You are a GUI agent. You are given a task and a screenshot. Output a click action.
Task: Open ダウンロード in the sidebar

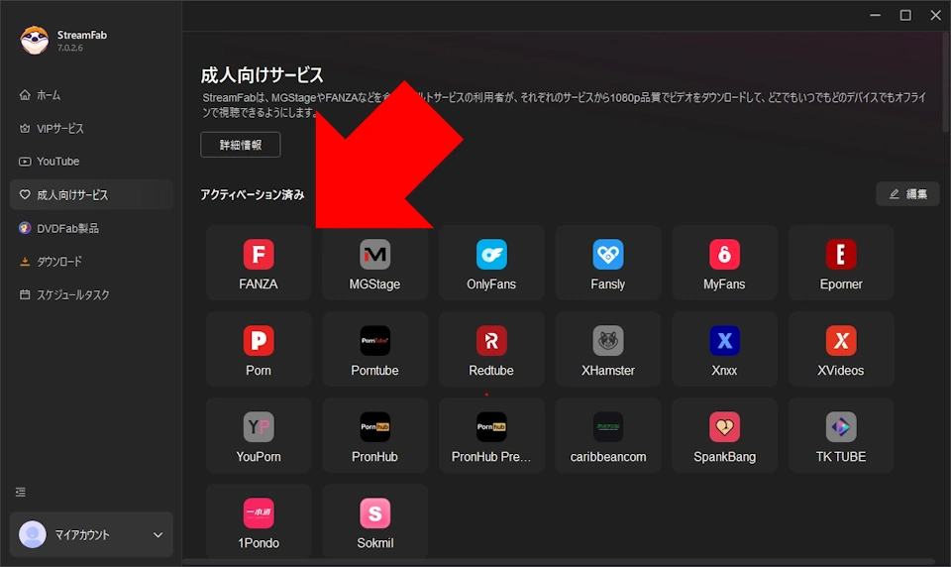[91, 262]
